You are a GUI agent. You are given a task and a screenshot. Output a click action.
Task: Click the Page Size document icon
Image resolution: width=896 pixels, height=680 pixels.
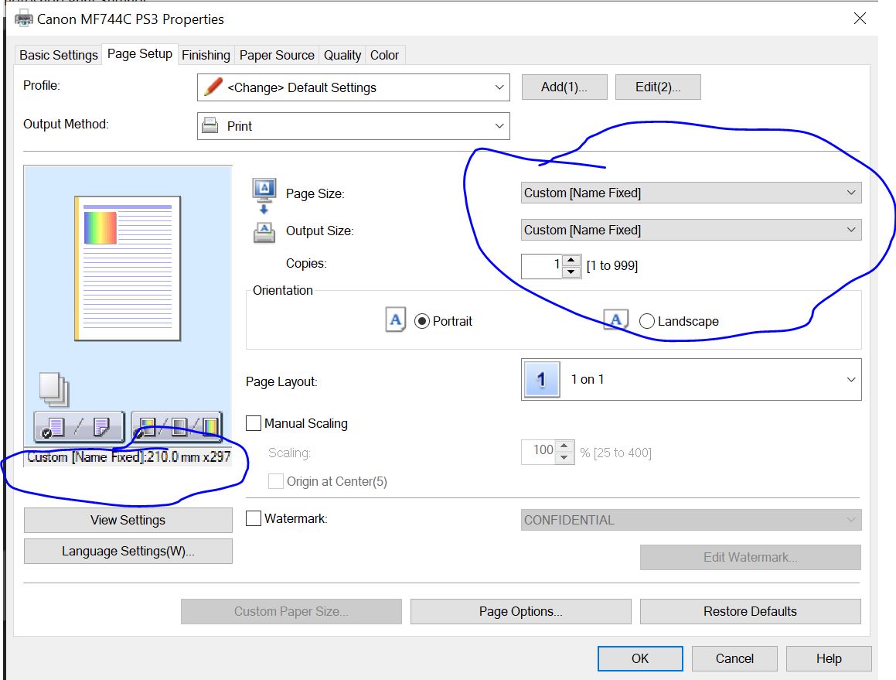[x=263, y=188]
